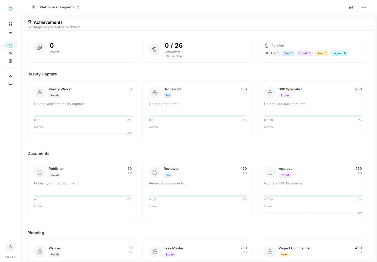Click the Approver lock icon
The width and height of the screenshot is (377, 262).
pyautogui.click(x=270, y=172)
